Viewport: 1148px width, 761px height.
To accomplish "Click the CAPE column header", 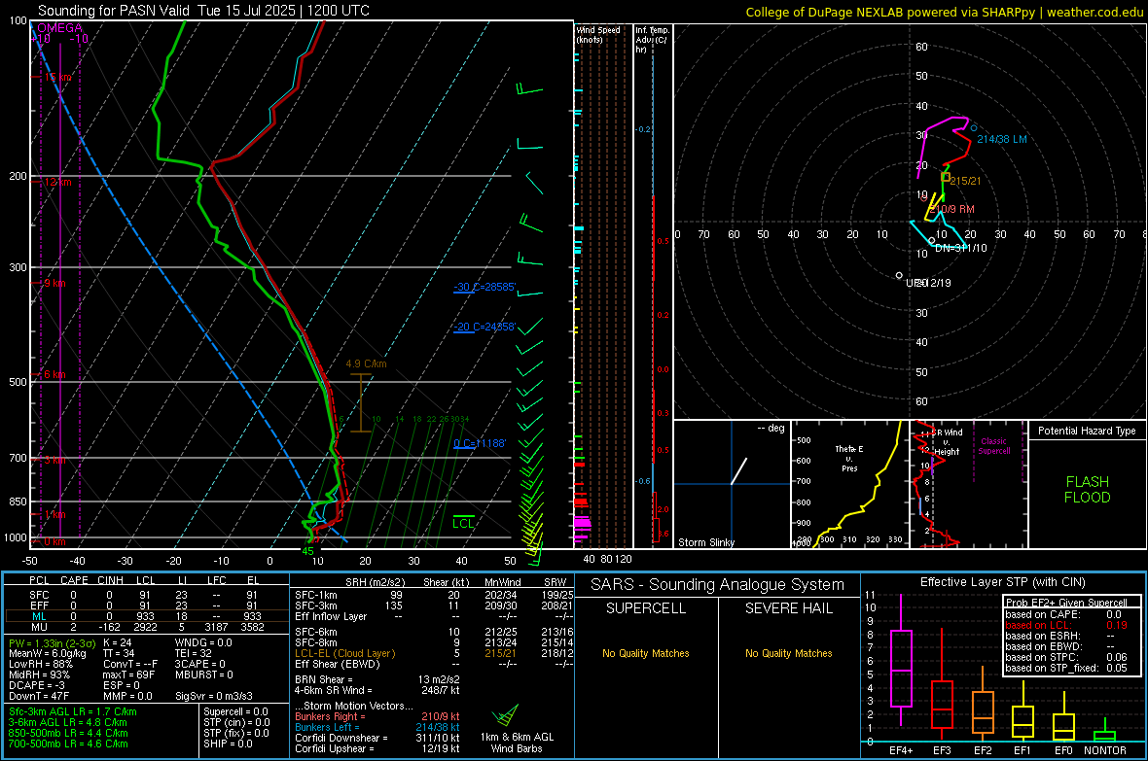I will [x=74, y=580].
